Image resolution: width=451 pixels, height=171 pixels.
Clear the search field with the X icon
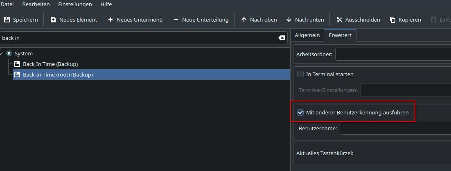coord(282,38)
